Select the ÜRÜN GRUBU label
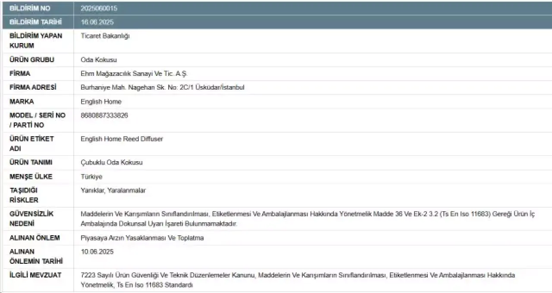 pyautogui.click(x=32, y=60)
